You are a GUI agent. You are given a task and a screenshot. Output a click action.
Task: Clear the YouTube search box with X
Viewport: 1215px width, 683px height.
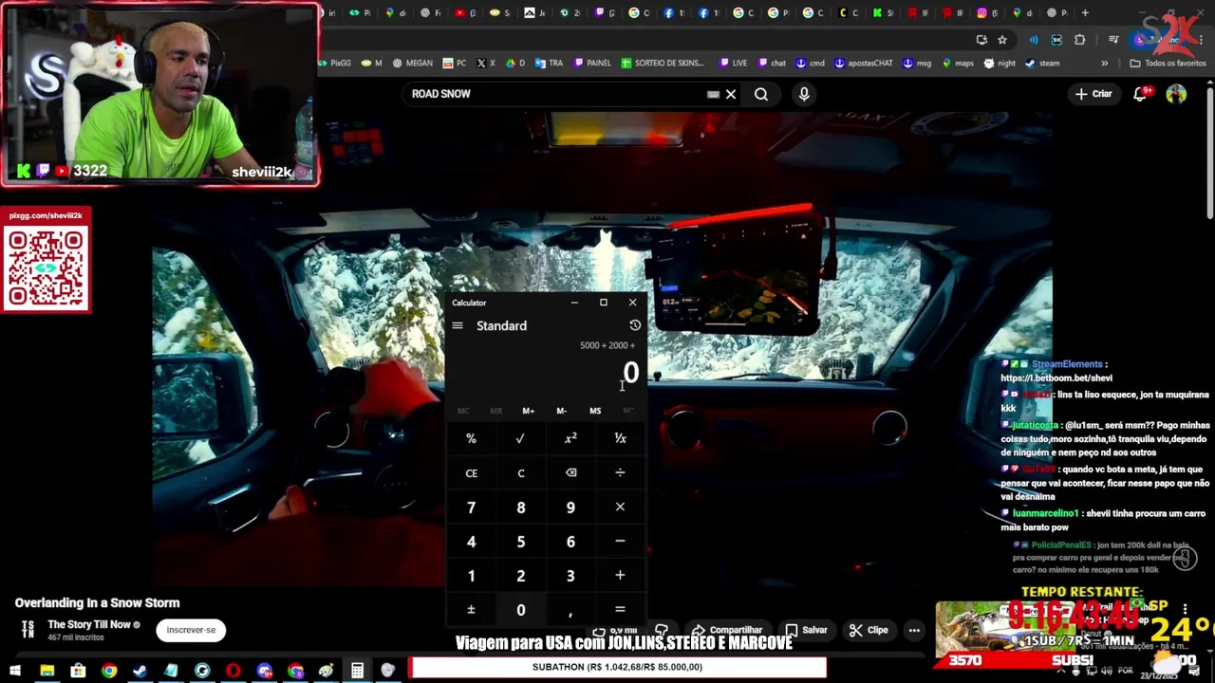[x=731, y=94]
